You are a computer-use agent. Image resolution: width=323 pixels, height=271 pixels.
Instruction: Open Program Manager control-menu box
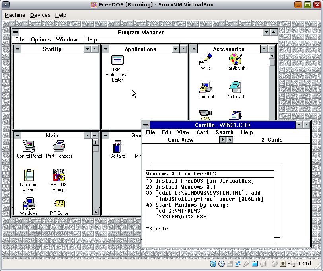16,32
